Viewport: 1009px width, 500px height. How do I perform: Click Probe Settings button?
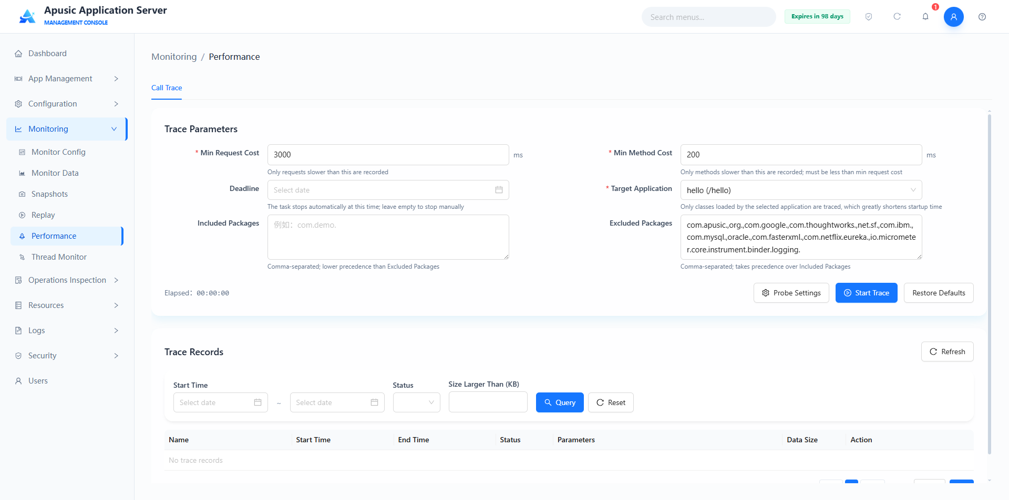[791, 293]
